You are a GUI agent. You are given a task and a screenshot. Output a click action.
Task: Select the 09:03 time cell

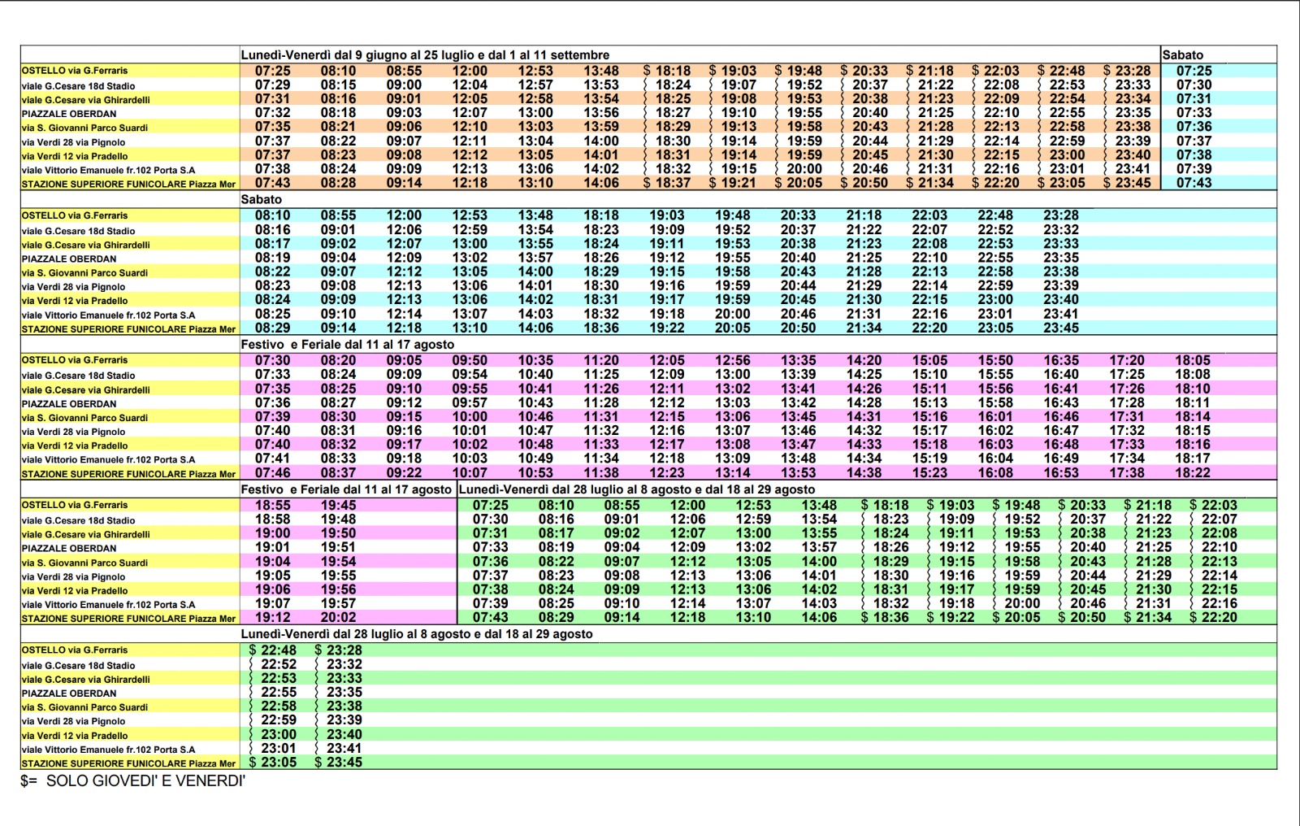[404, 113]
